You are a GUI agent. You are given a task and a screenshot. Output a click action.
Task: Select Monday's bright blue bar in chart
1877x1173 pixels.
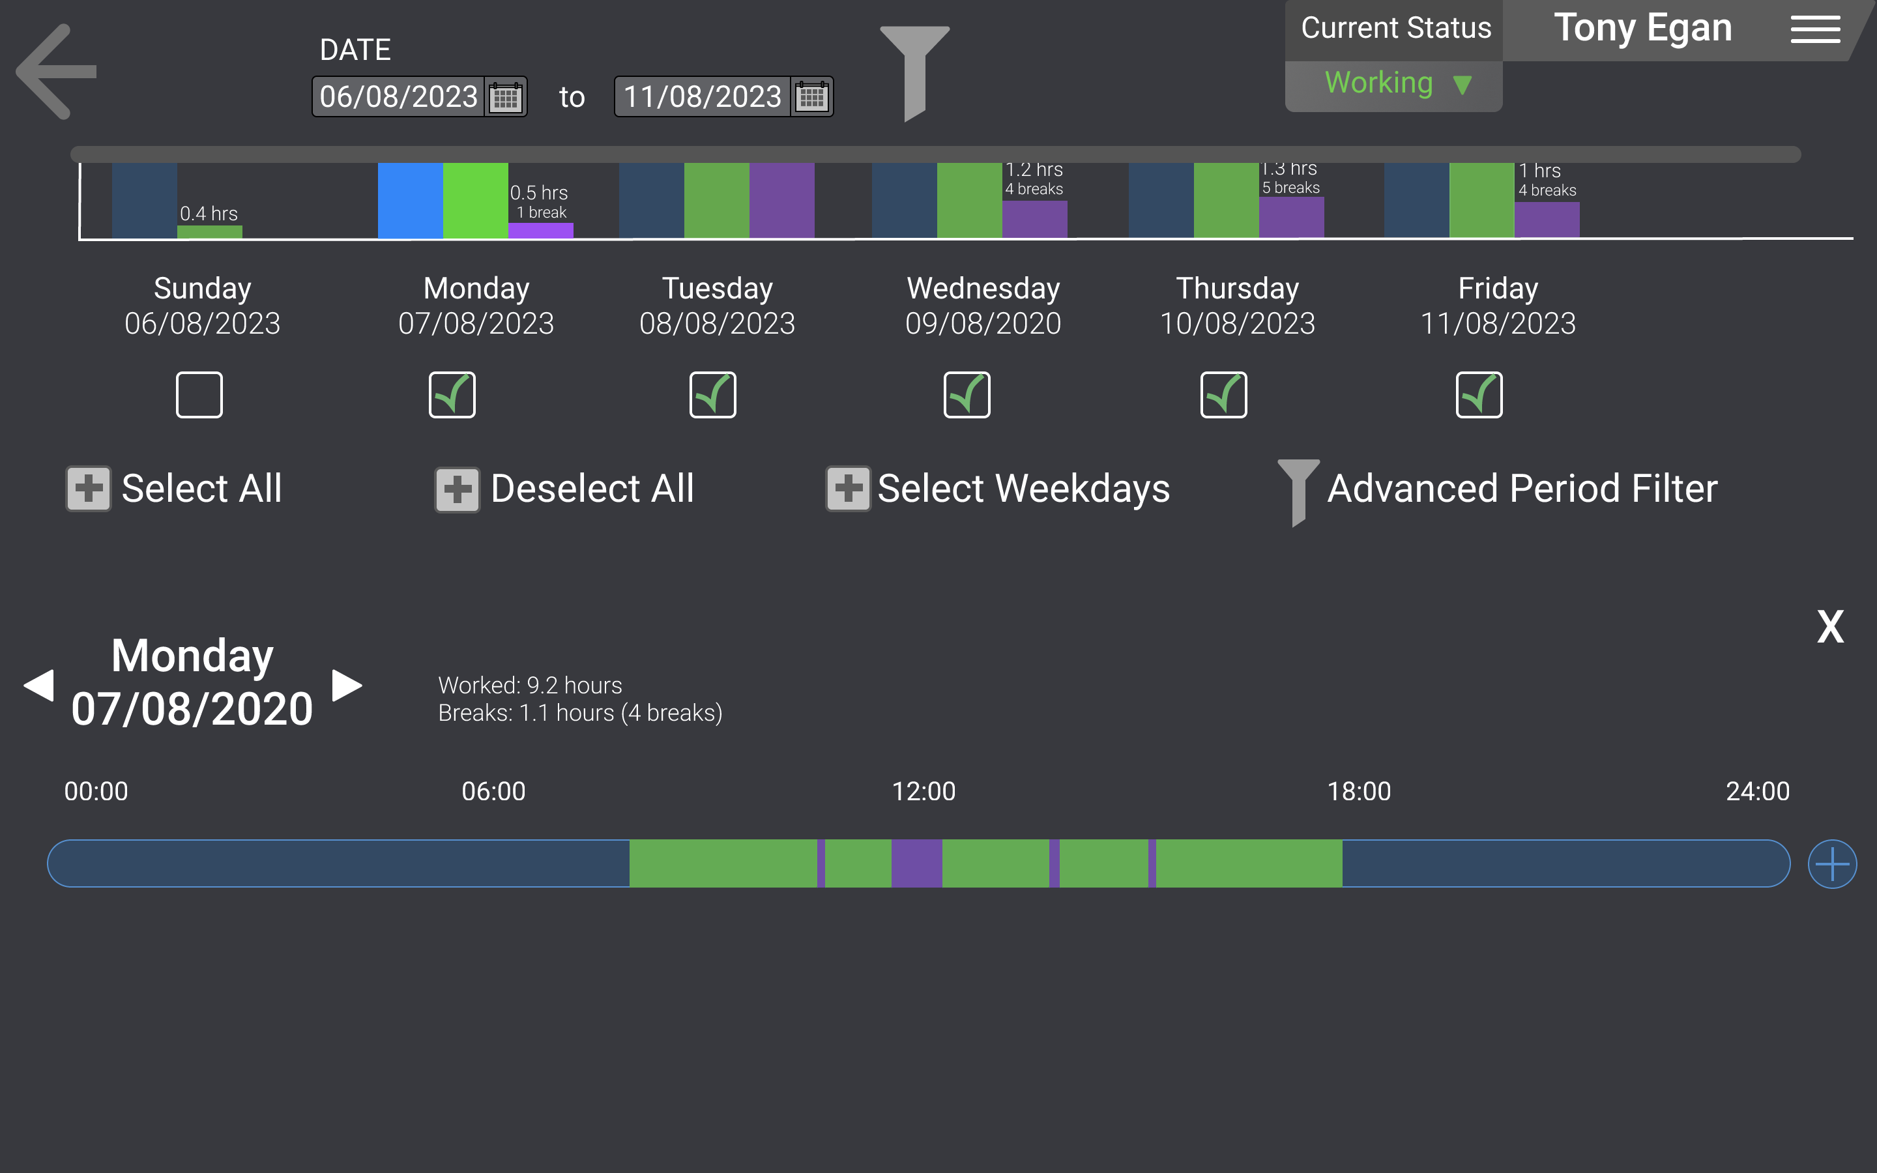(411, 200)
